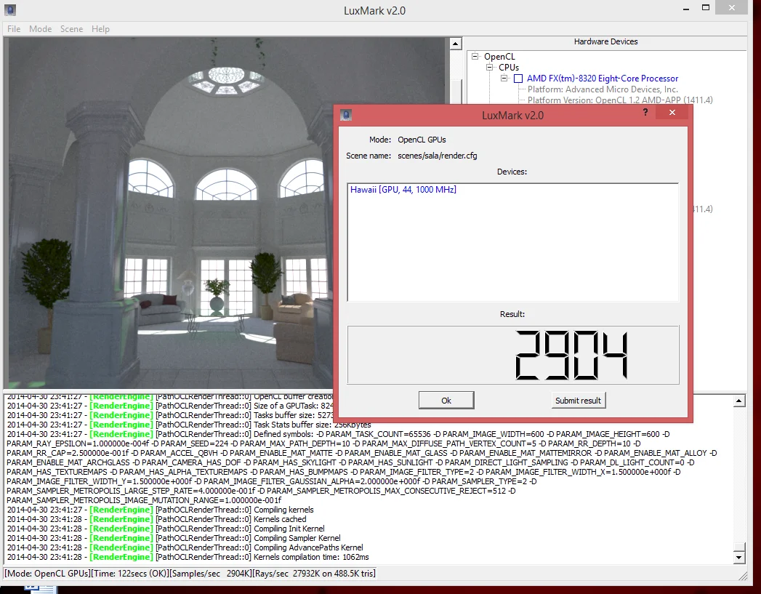
Task: Click down arrow of log panel scrollbar
Action: click(x=738, y=558)
